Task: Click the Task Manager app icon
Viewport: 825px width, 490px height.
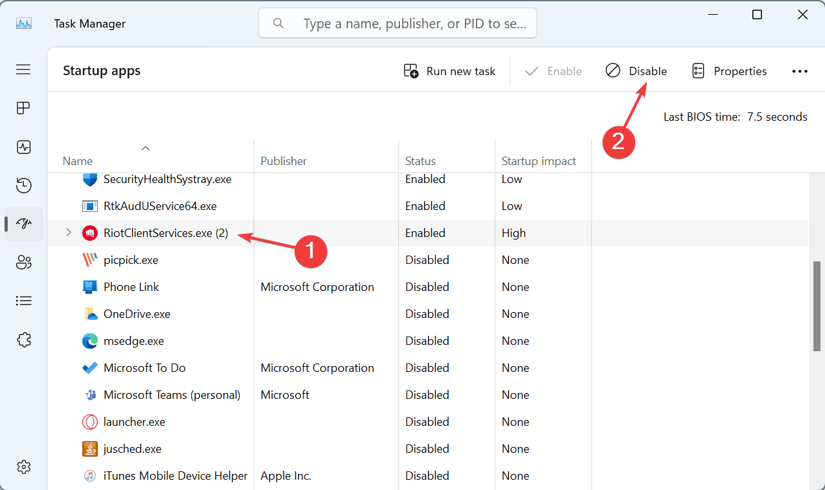Action: pos(24,24)
